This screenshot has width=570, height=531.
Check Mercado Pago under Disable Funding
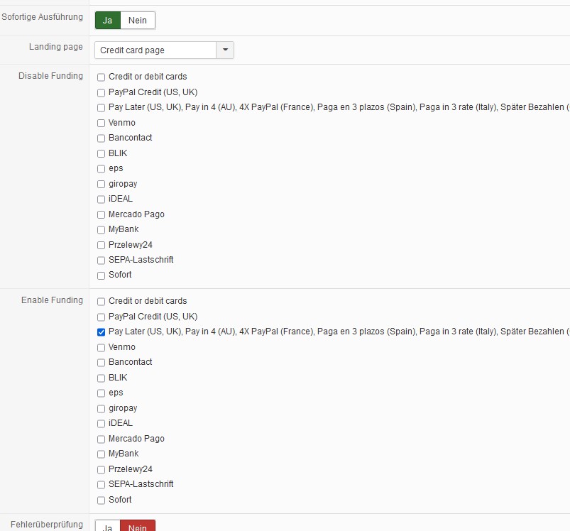(x=101, y=215)
